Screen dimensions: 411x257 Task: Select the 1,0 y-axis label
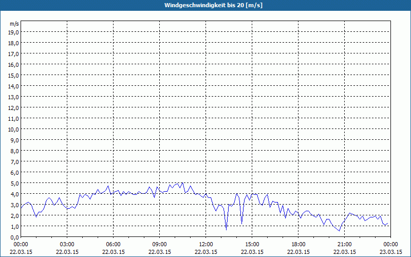pos(14,226)
